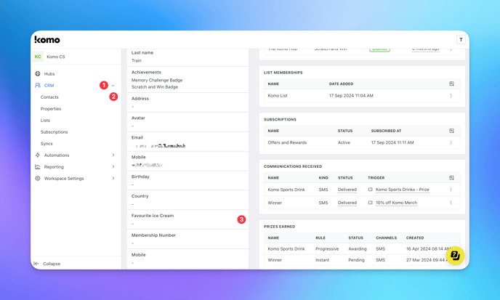500x300 pixels.
Task: Sort by Subscribed At column header
Action: (x=386, y=131)
